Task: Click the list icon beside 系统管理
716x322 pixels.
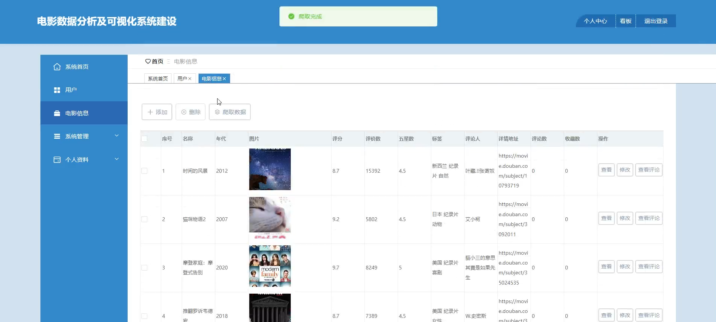Action: coord(57,136)
